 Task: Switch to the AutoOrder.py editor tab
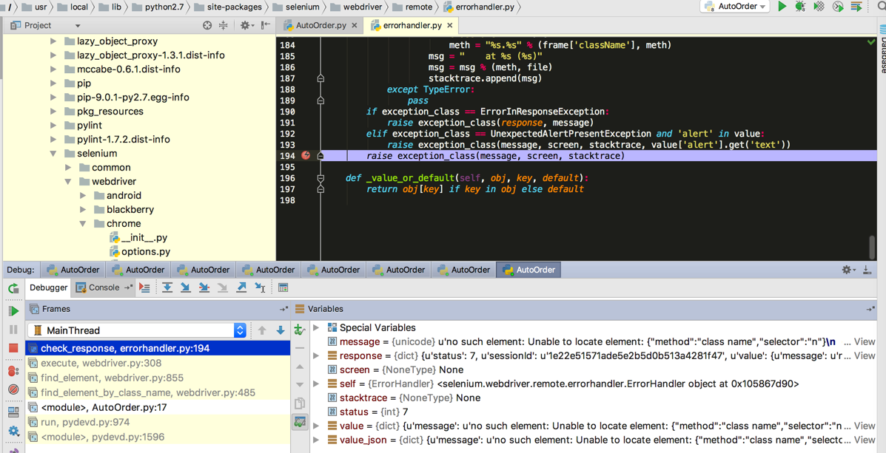320,25
